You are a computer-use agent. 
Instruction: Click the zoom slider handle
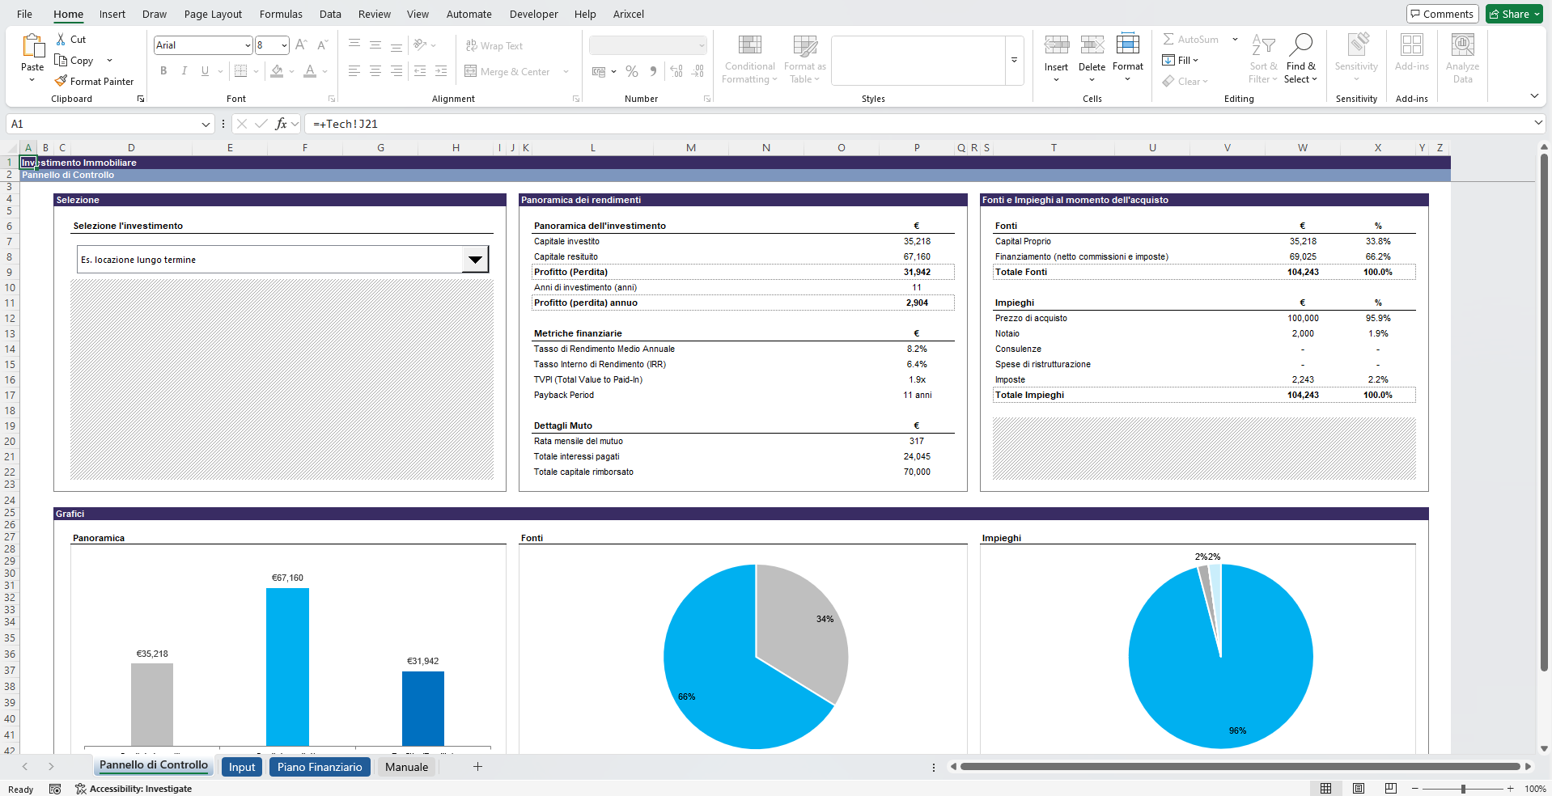coord(1463,789)
